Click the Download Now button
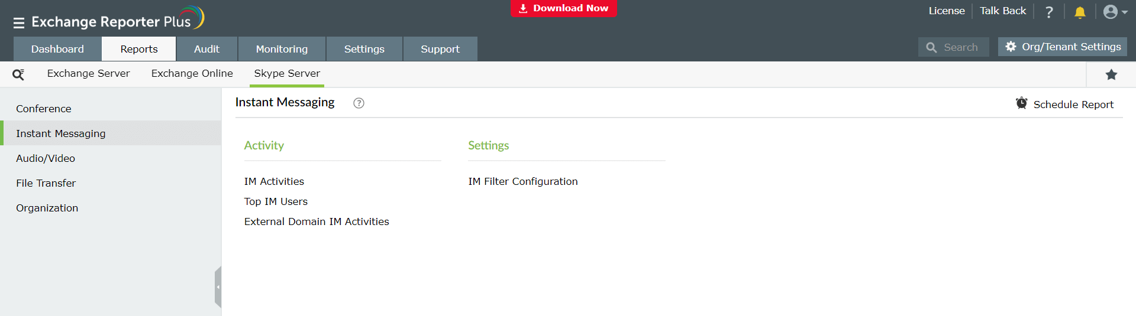1136x316 pixels. [x=564, y=8]
